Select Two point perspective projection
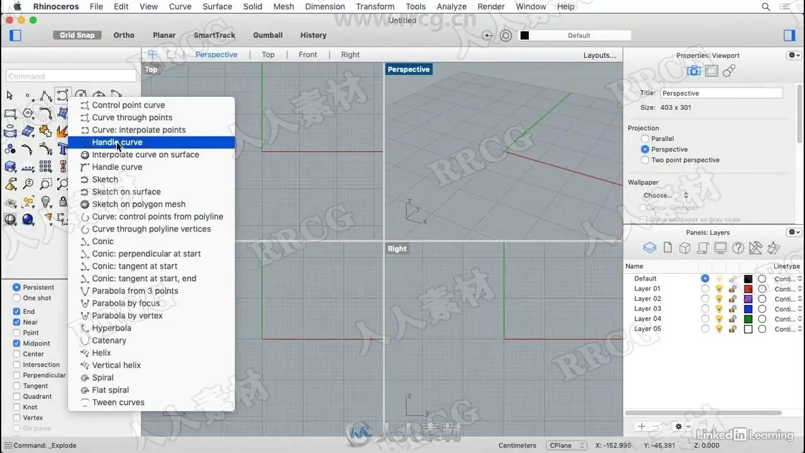Screen dimensions: 805x453 pyautogui.click(x=645, y=160)
